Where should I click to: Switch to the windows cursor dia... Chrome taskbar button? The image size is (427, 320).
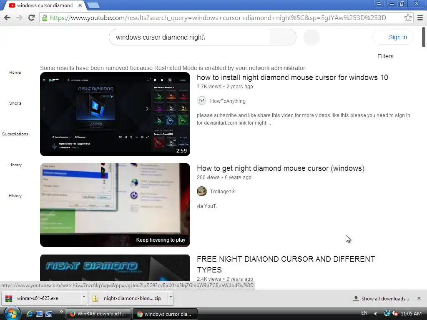tap(165, 314)
